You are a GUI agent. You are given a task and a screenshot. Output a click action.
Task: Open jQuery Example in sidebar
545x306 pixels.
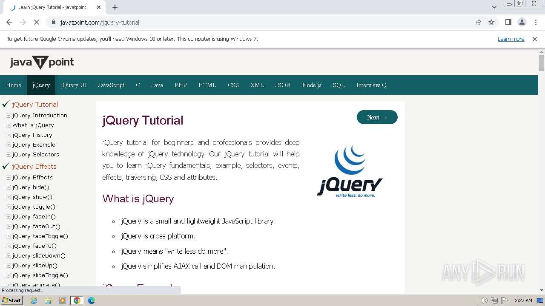34,144
